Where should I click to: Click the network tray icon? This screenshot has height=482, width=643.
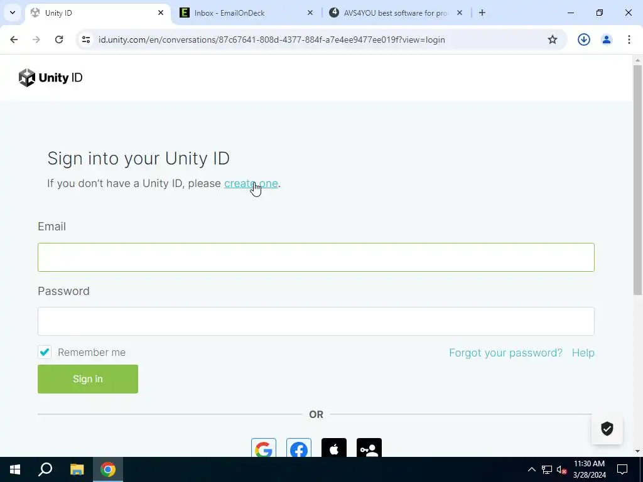pos(547,469)
